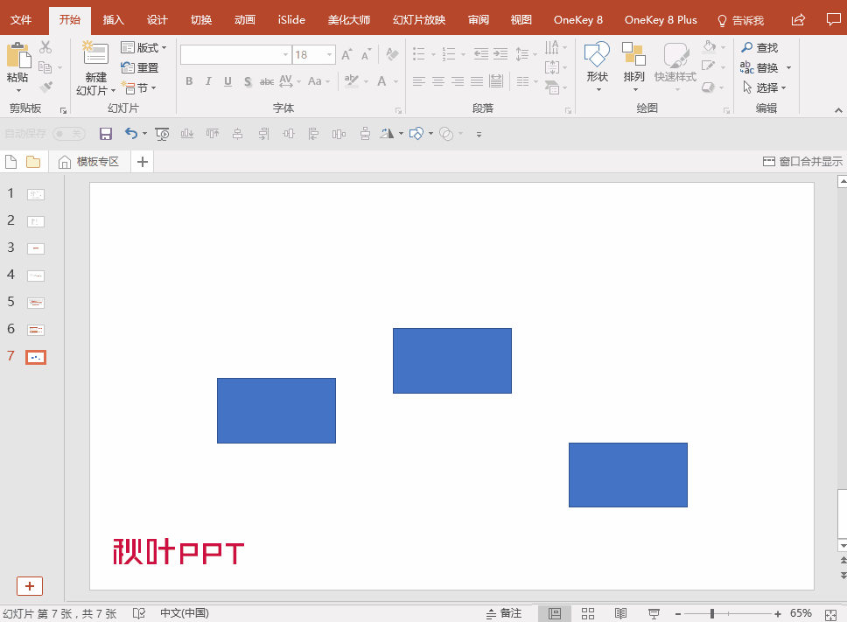This screenshot has height=622, width=847.
Task: Switch to the iSlide tab
Action: point(291,19)
